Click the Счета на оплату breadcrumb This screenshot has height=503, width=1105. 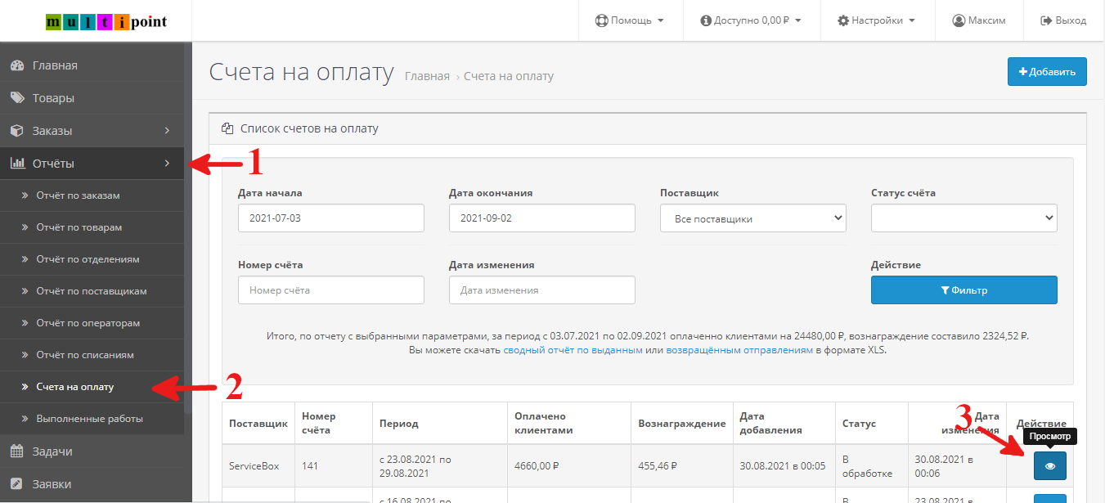point(509,76)
